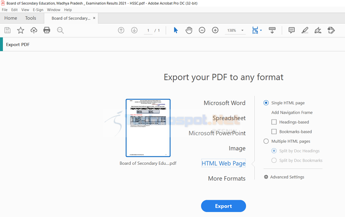Close the Board of Secondary tab
This screenshot has height=217, width=345.
point(94,18)
